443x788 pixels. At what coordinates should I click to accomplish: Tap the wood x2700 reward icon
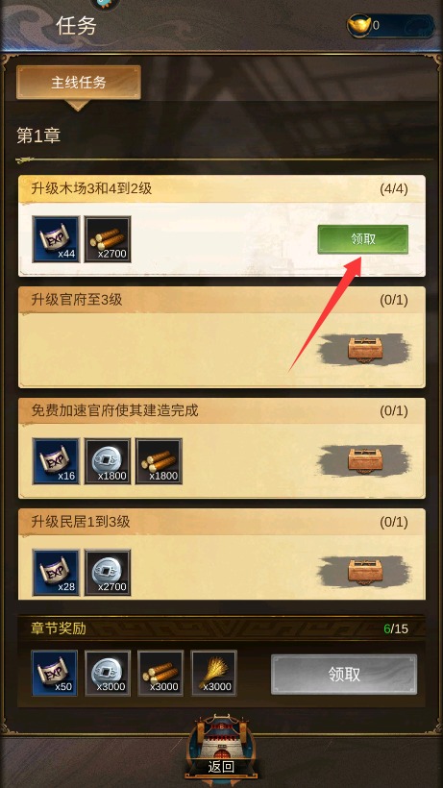(x=108, y=239)
